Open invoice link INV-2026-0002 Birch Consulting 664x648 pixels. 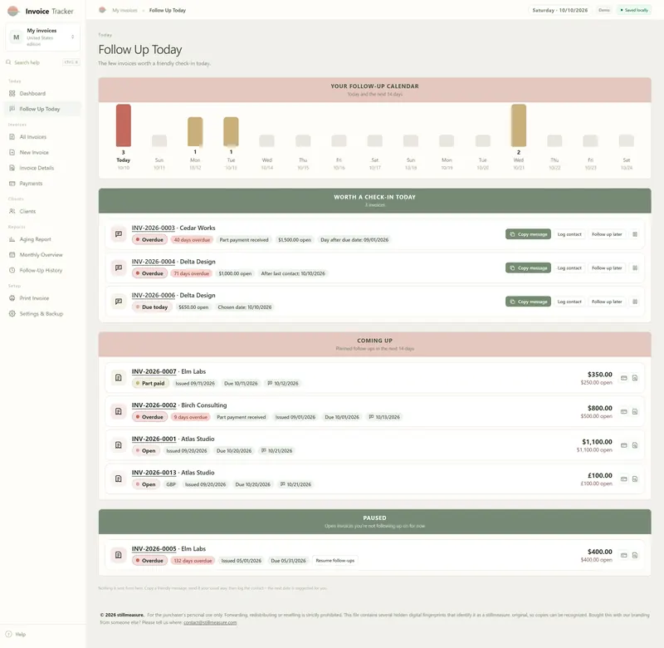(154, 405)
